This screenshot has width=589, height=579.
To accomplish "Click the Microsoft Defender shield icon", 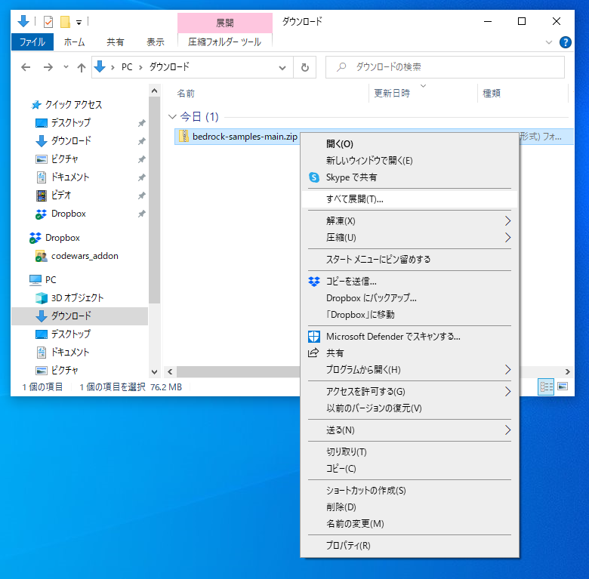I will coord(314,337).
